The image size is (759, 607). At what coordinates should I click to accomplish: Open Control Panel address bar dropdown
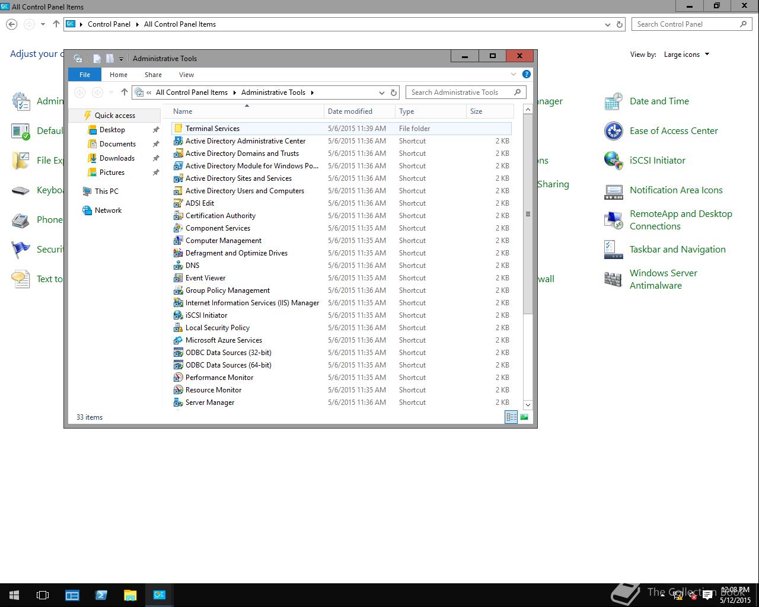(607, 24)
